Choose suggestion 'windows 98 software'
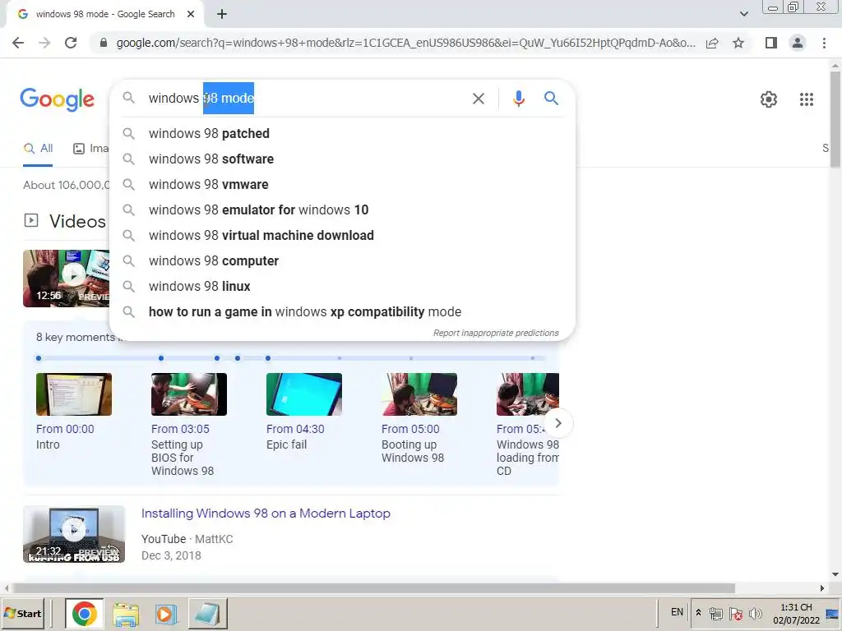The height and width of the screenshot is (631, 842). (342, 159)
